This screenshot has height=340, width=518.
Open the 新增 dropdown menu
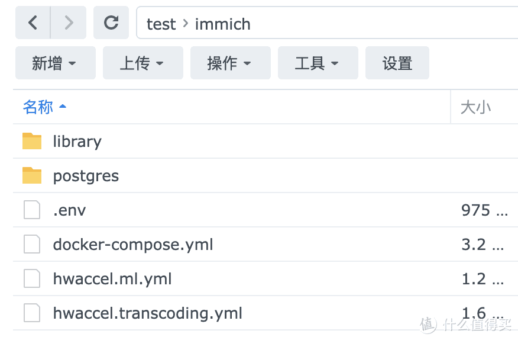coord(56,63)
